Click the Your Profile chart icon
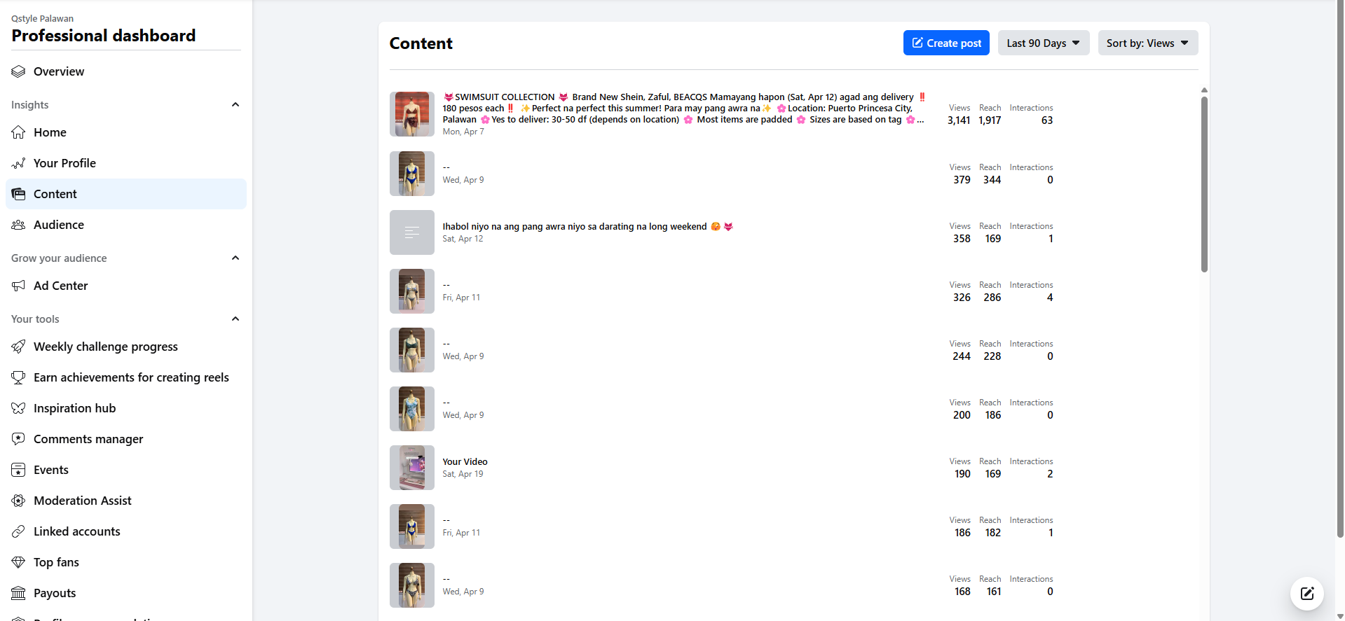Screen dimensions: 1345x621 18,163
